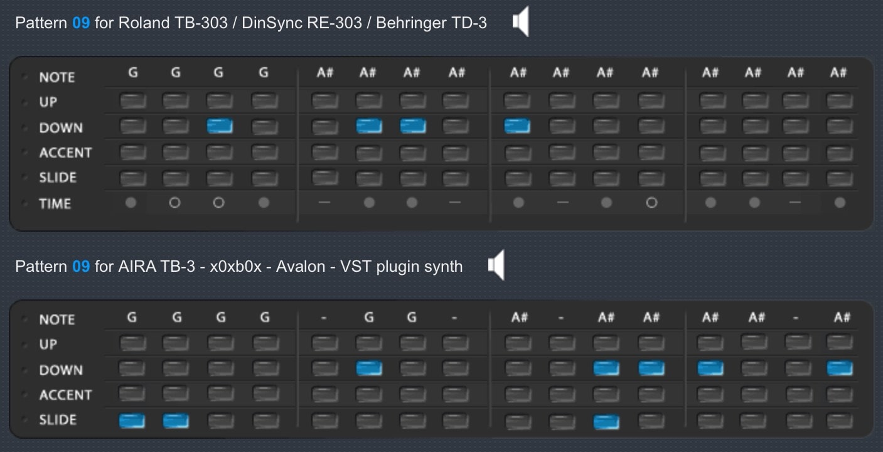Enable the ACCENT button at step 16 of the TB-3 pattern

point(840,395)
